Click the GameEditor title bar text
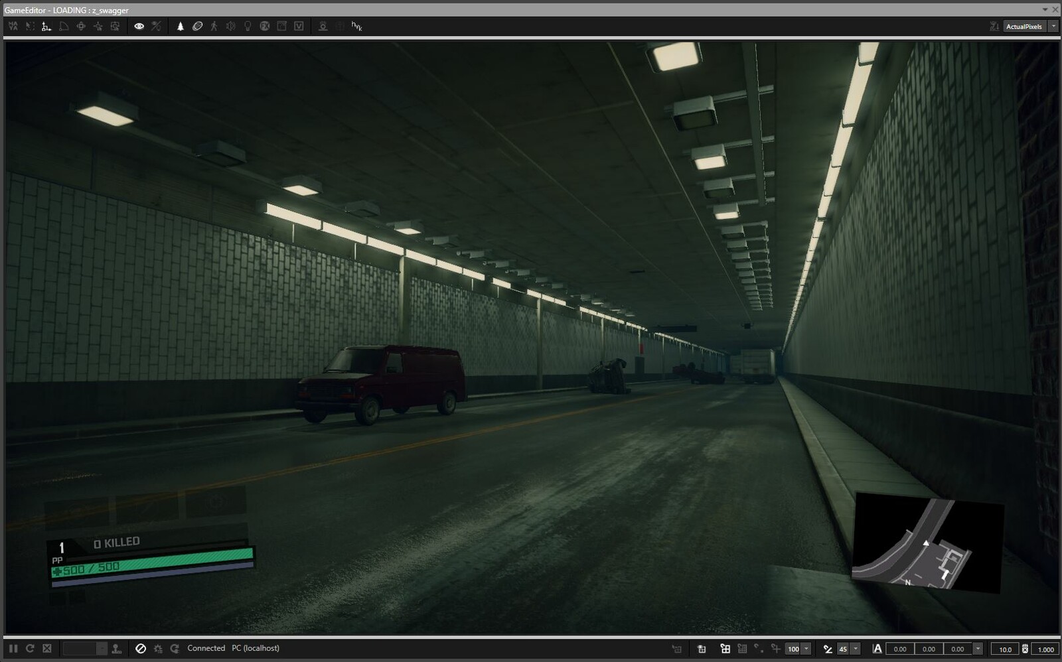The image size is (1062, 662). pos(66,10)
